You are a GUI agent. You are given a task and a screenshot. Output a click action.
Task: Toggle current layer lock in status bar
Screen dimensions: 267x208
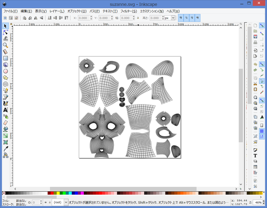tap(50, 202)
